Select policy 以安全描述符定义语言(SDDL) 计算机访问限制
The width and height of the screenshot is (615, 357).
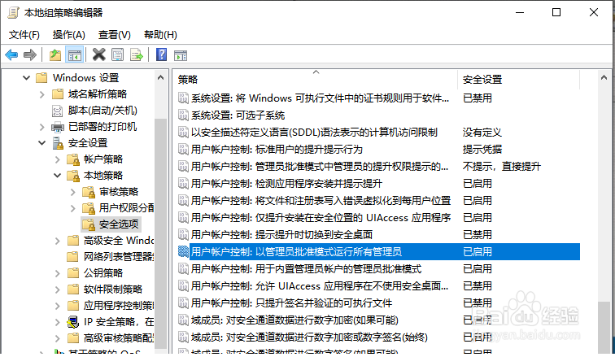[x=314, y=133]
